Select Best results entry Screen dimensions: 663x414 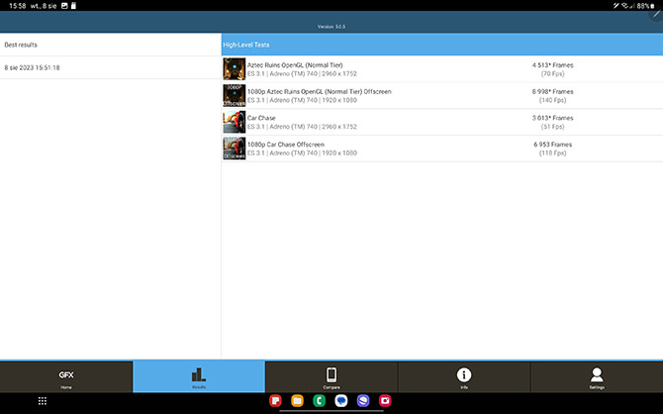click(x=111, y=45)
